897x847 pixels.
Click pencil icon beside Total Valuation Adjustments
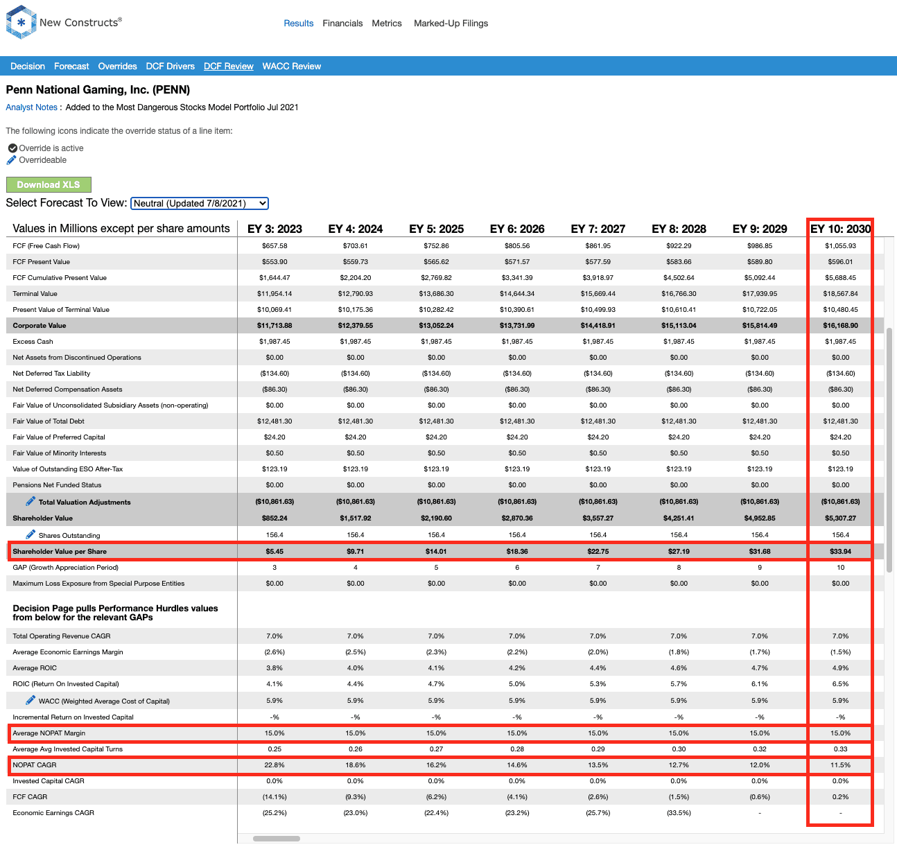[x=31, y=501]
